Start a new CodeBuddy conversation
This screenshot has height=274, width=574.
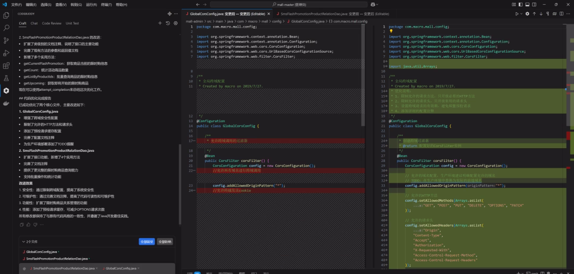[x=160, y=23]
